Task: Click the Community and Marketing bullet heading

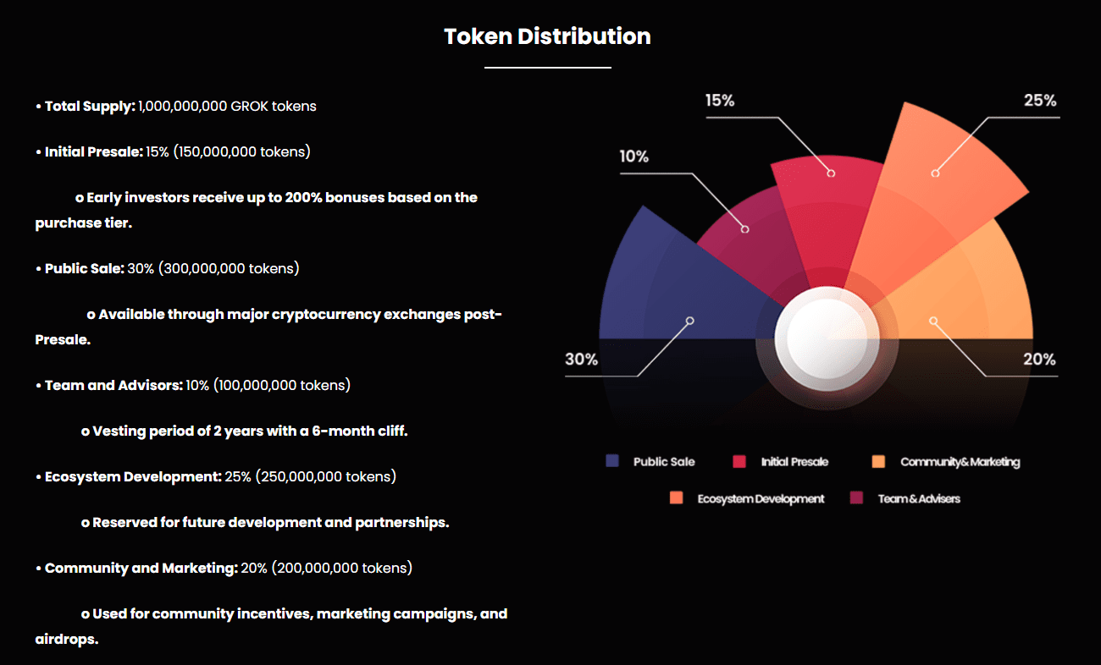Action: click(x=141, y=569)
